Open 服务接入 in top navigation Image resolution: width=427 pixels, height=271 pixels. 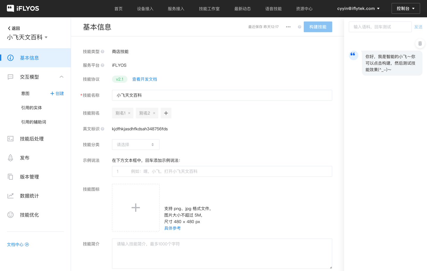(176, 9)
